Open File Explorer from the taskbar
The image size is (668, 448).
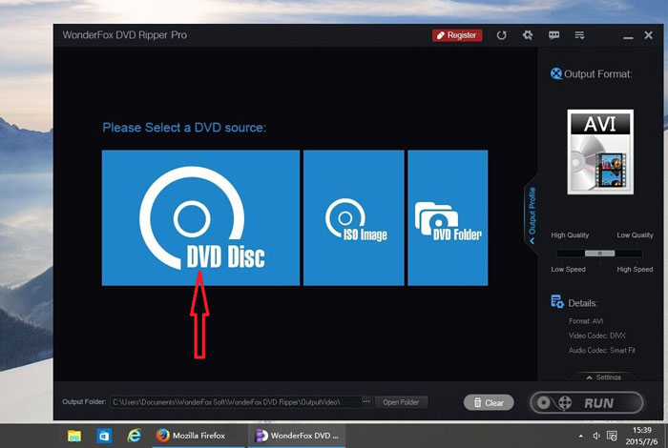74,436
